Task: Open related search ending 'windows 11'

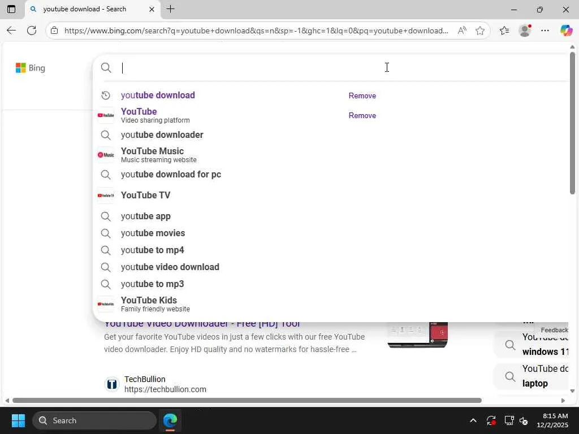Action: coord(532,344)
